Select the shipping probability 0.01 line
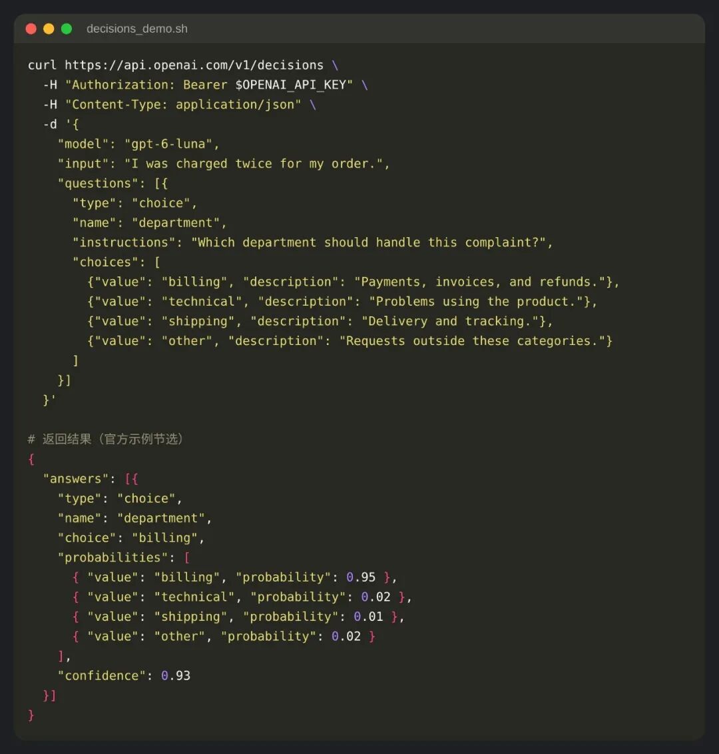This screenshot has height=754, width=719. 239,617
